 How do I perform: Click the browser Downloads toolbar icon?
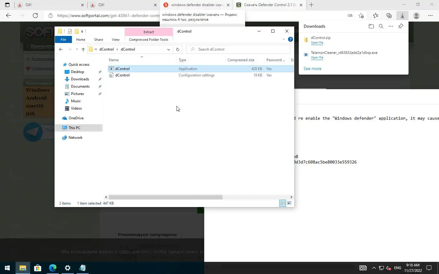point(402,16)
